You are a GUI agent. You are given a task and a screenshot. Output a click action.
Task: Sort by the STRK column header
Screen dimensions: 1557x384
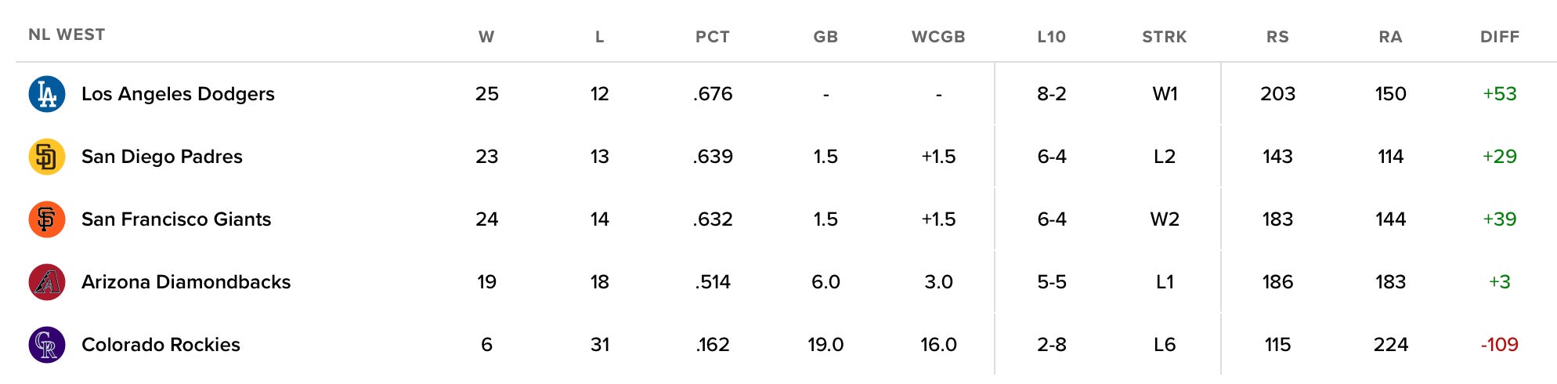tap(1165, 37)
